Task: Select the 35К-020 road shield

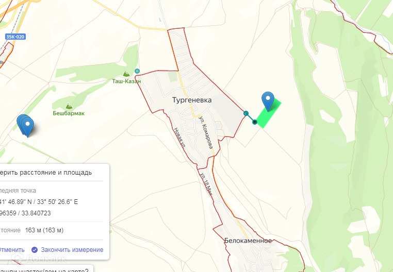Action: click(15, 37)
